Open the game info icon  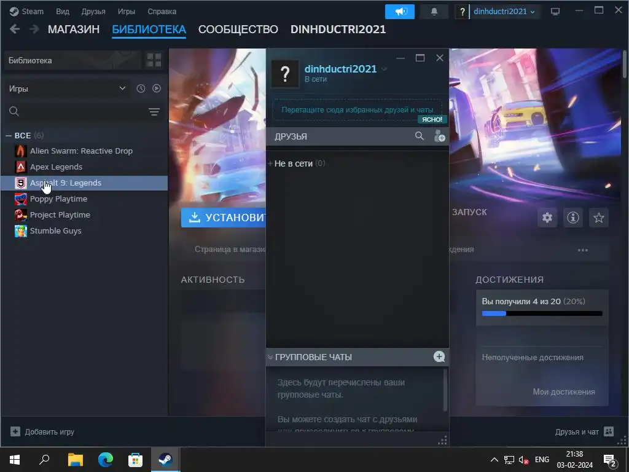[573, 218]
